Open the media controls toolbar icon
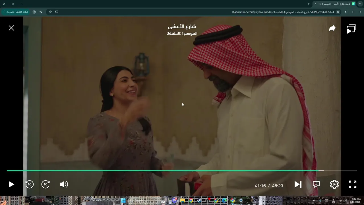The width and height of the screenshot is (364, 205). 41,12
